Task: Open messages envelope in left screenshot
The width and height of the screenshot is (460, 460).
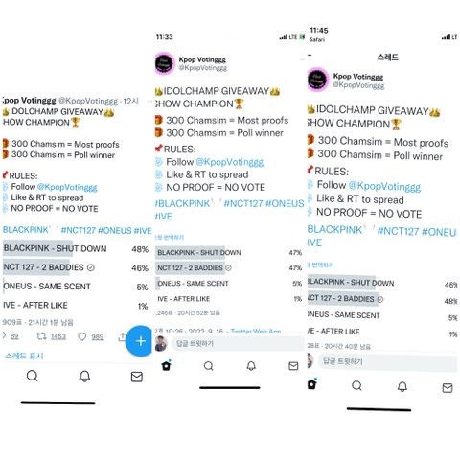Action: pos(137,377)
